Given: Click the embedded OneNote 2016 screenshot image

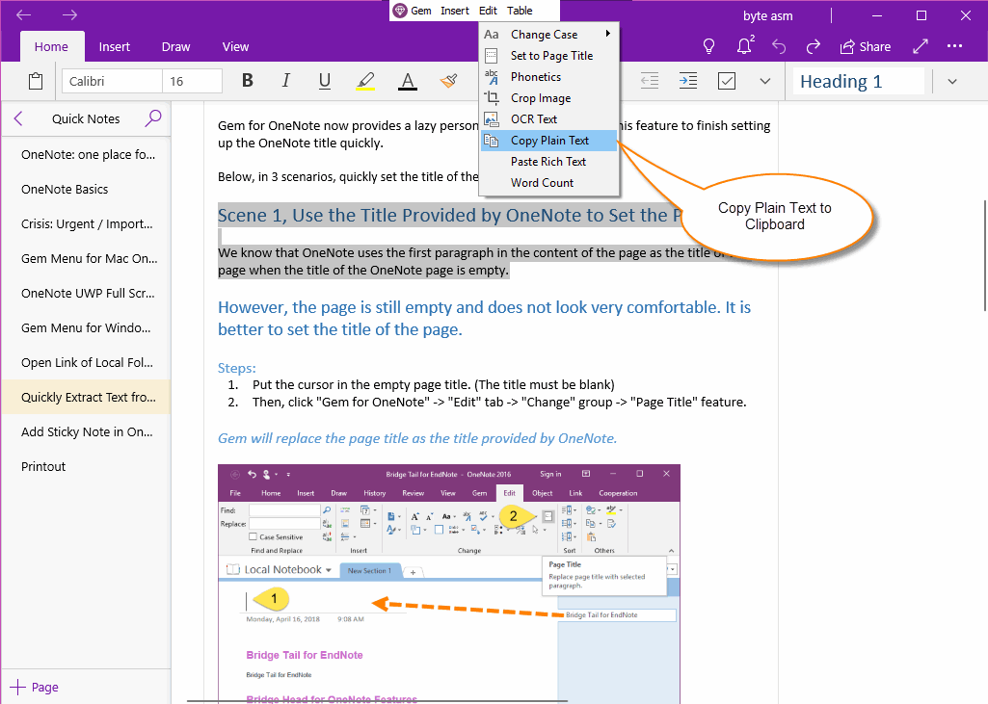Looking at the screenshot, I should click(448, 584).
